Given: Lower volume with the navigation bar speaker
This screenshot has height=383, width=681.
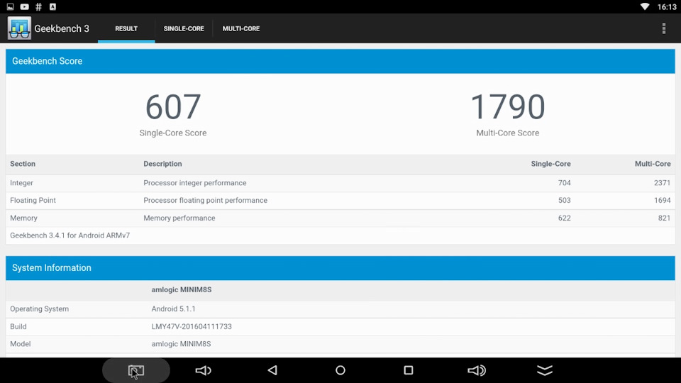Looking at the screenshot, I should tap(204, 370).
